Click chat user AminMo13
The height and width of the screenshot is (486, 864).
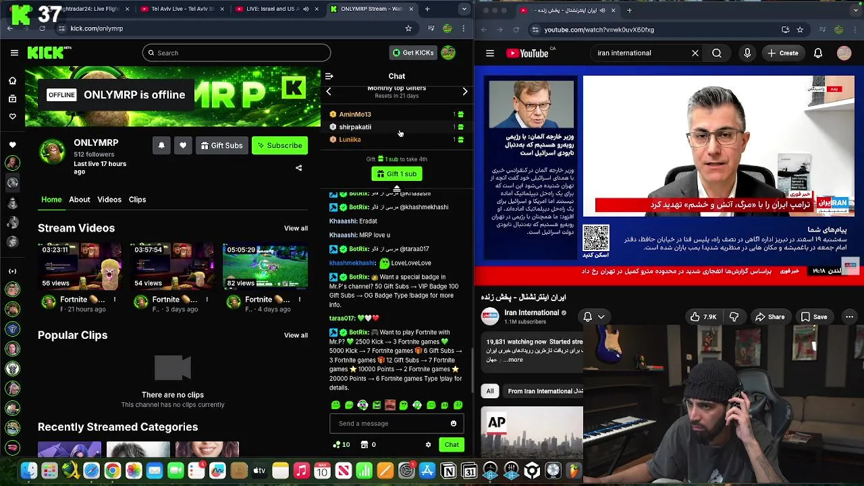pyautogui.click(x=355, y=114)
